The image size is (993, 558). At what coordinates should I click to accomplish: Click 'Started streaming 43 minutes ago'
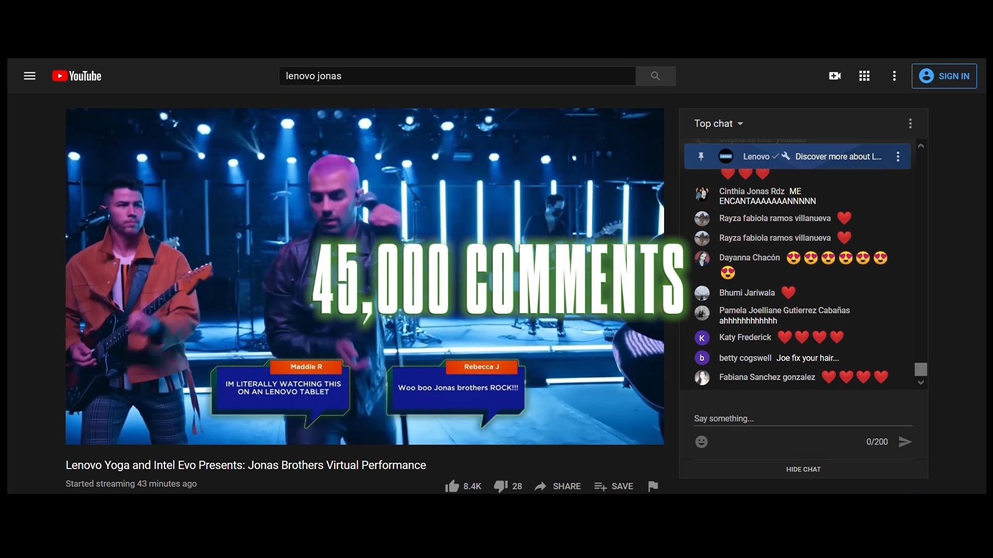coord(131,484)
